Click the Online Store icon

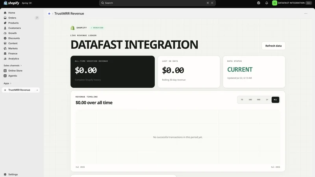tap(5, 71)
